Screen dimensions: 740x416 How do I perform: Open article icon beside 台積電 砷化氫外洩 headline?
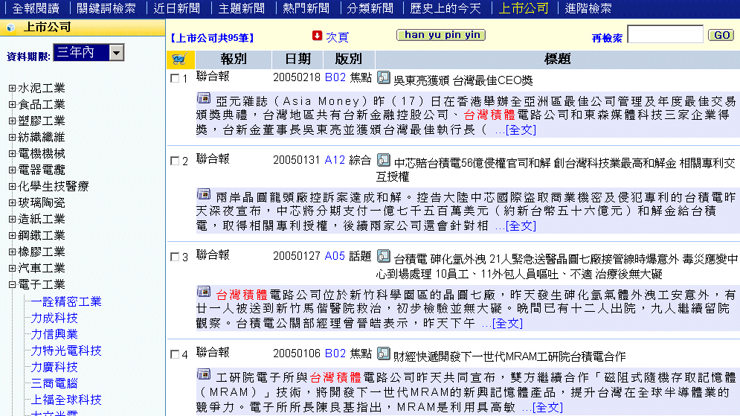point(384,257)
